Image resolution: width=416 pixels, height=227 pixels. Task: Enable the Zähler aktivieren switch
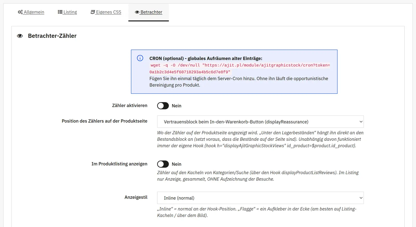click(x=163, y=106)
